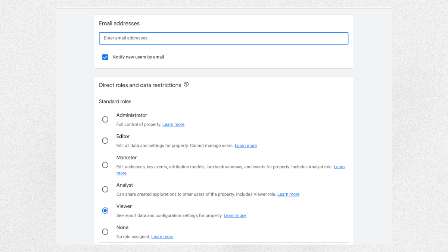Click the Administrator role label
448x252 pixels.
point(132,115)
